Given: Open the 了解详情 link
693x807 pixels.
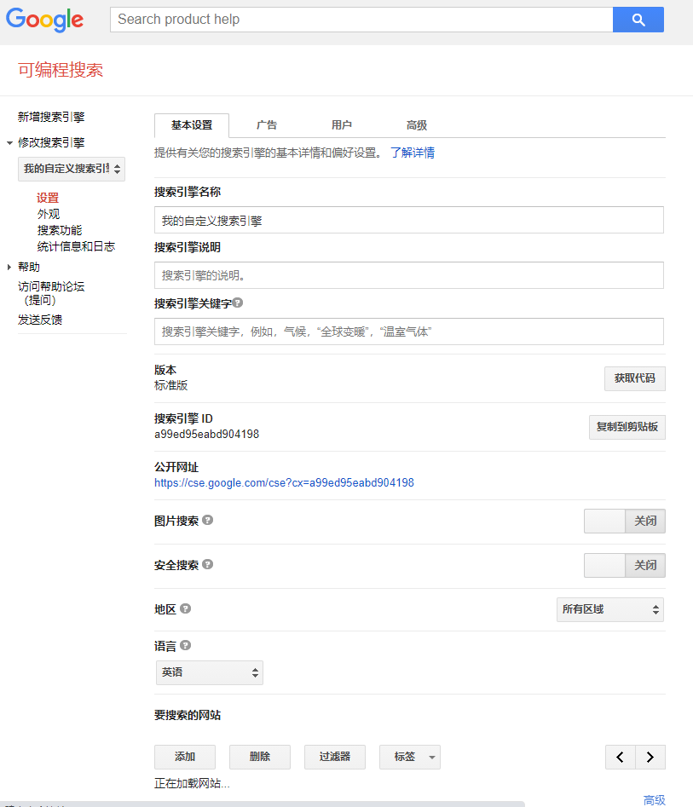Looking at the screenshot, I should (413, 153).
